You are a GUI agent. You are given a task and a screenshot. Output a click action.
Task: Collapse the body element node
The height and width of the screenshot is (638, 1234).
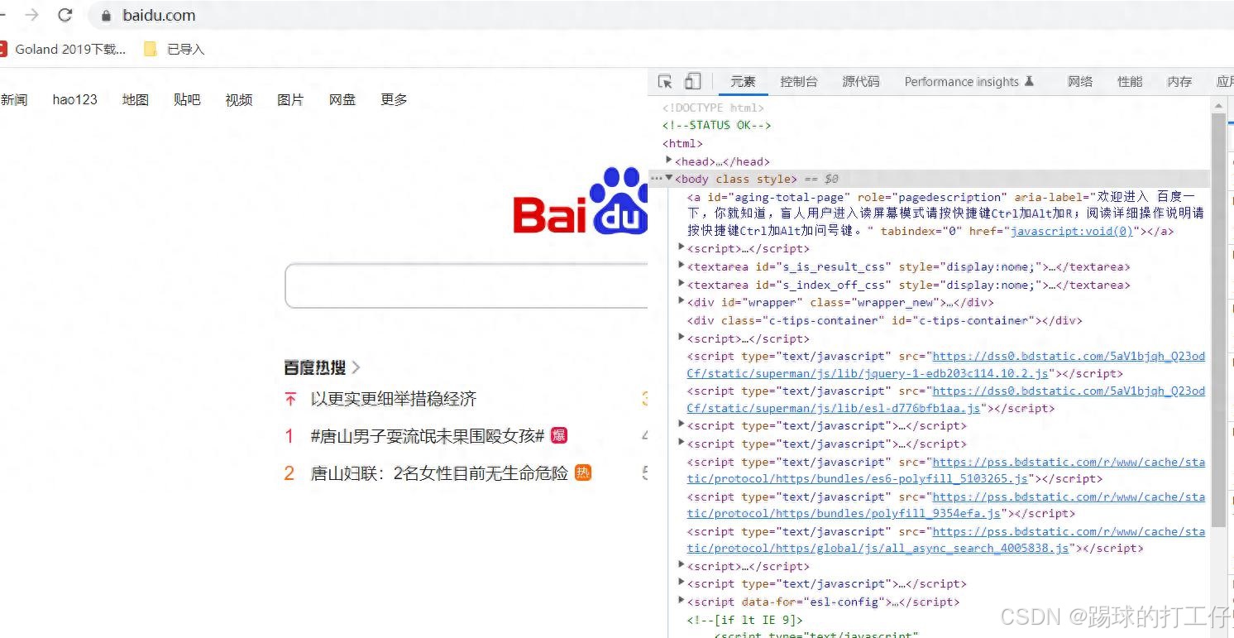[669, 178]
